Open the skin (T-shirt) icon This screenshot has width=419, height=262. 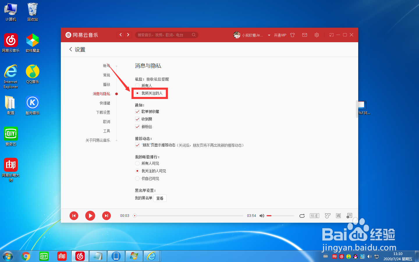292,35
